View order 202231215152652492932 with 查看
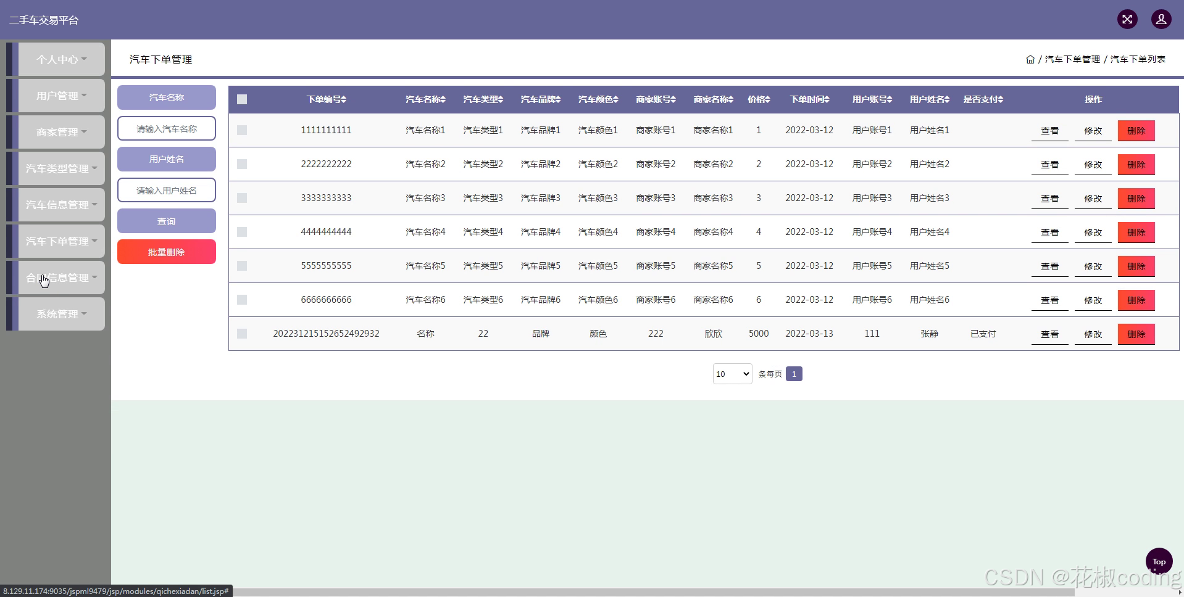1184x597 pixels. coord(1049,334)
